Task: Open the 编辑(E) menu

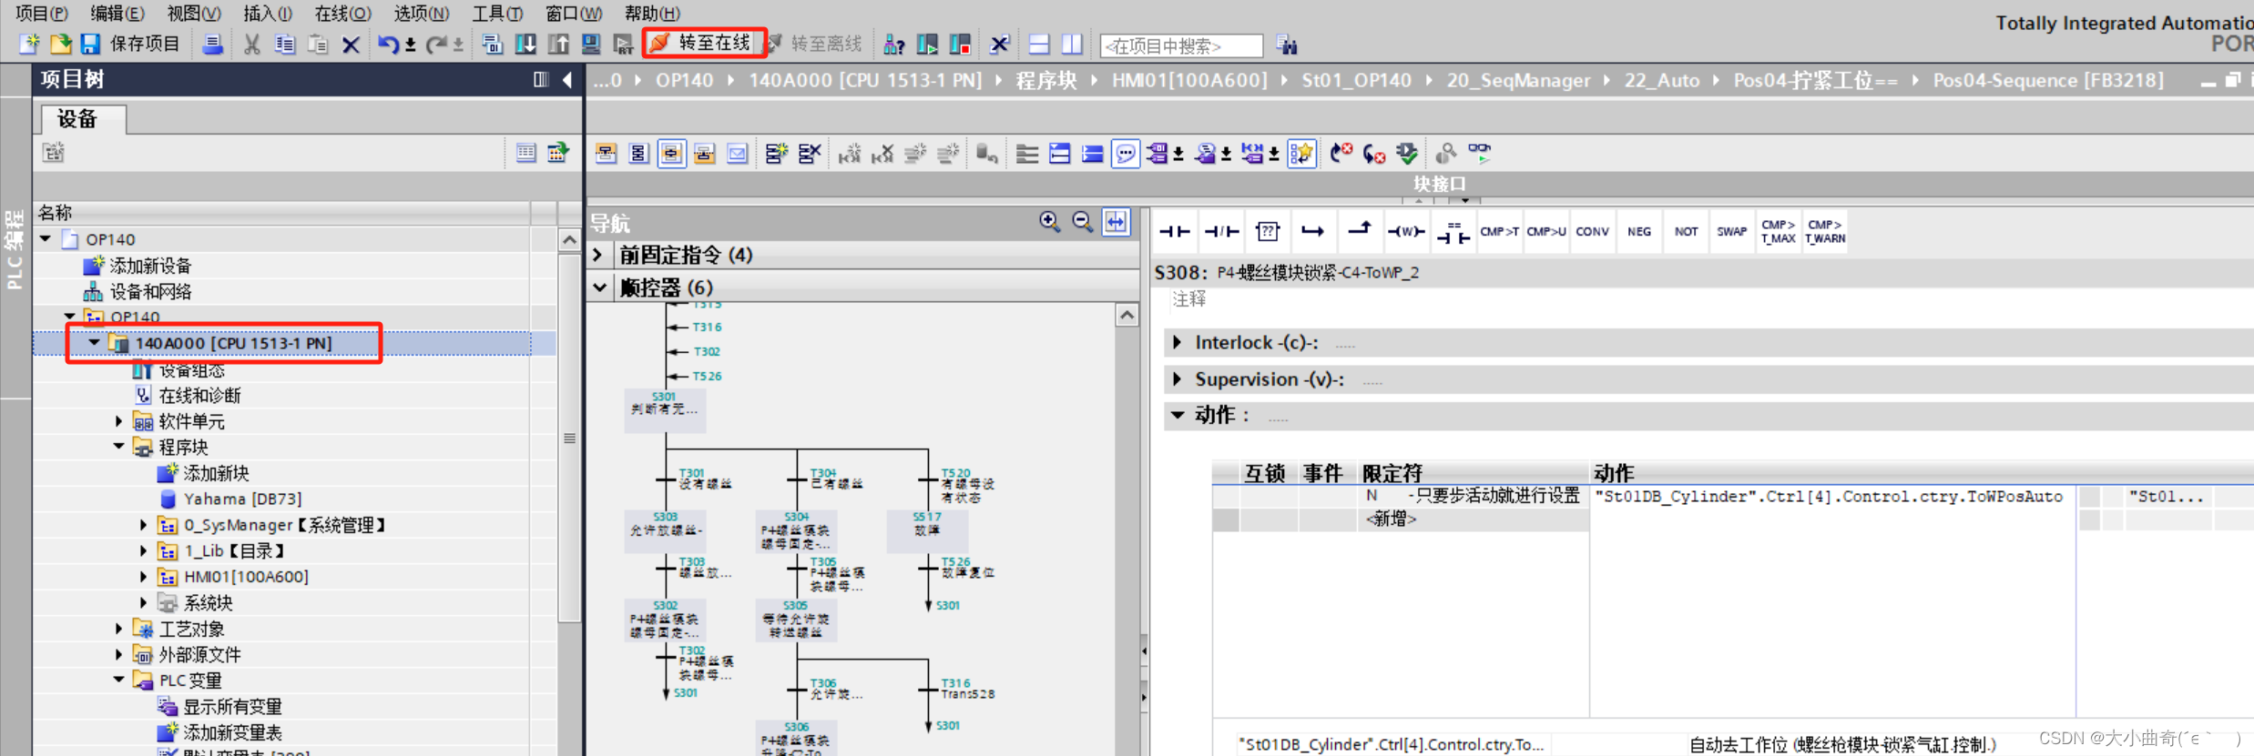Action: (117, 13)
